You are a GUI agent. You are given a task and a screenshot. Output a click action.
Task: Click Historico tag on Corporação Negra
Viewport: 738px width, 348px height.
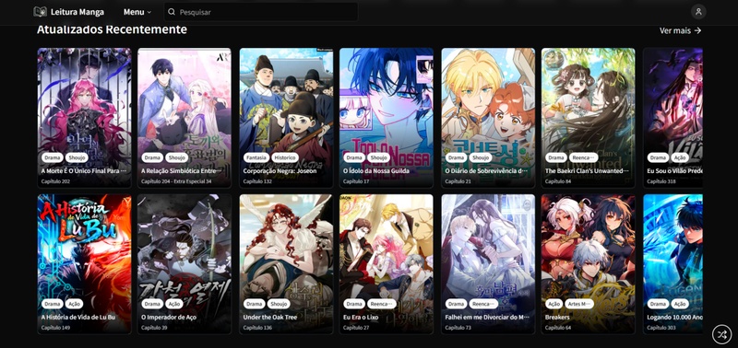[x=284, y=157]
